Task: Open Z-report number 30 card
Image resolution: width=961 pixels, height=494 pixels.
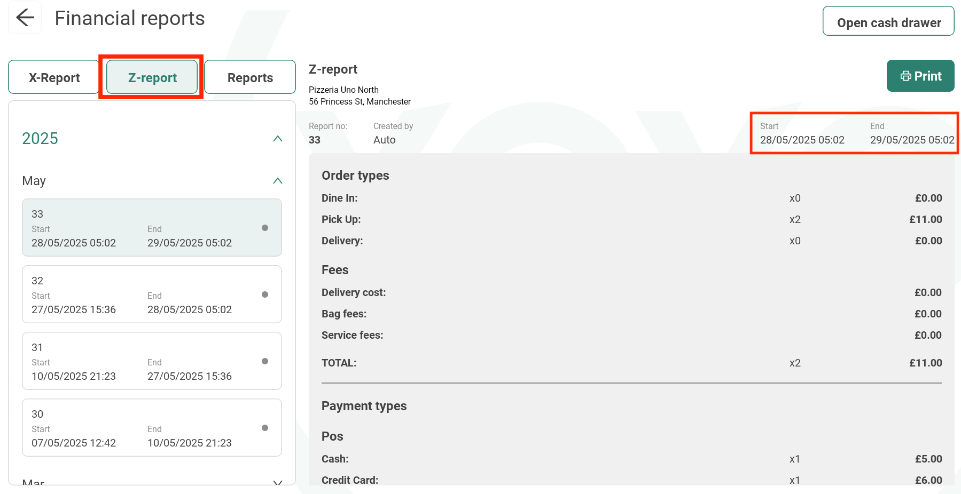Action: click(x=152, y=428)
